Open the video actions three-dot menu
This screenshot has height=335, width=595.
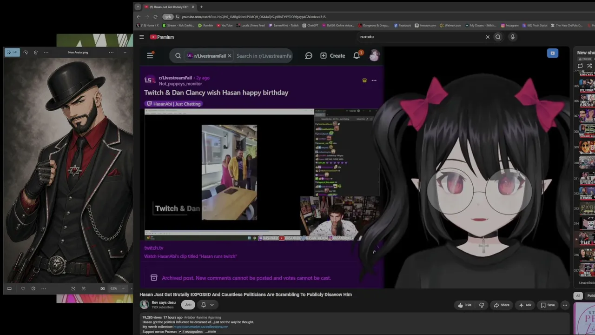click(x=565, y=305)
